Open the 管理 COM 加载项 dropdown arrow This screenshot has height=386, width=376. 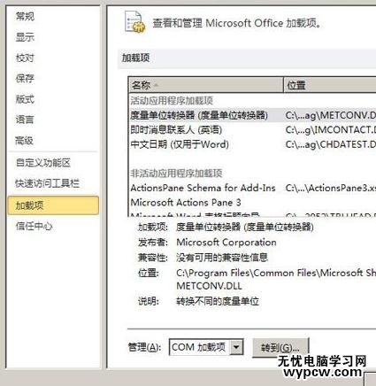(236, 347)
